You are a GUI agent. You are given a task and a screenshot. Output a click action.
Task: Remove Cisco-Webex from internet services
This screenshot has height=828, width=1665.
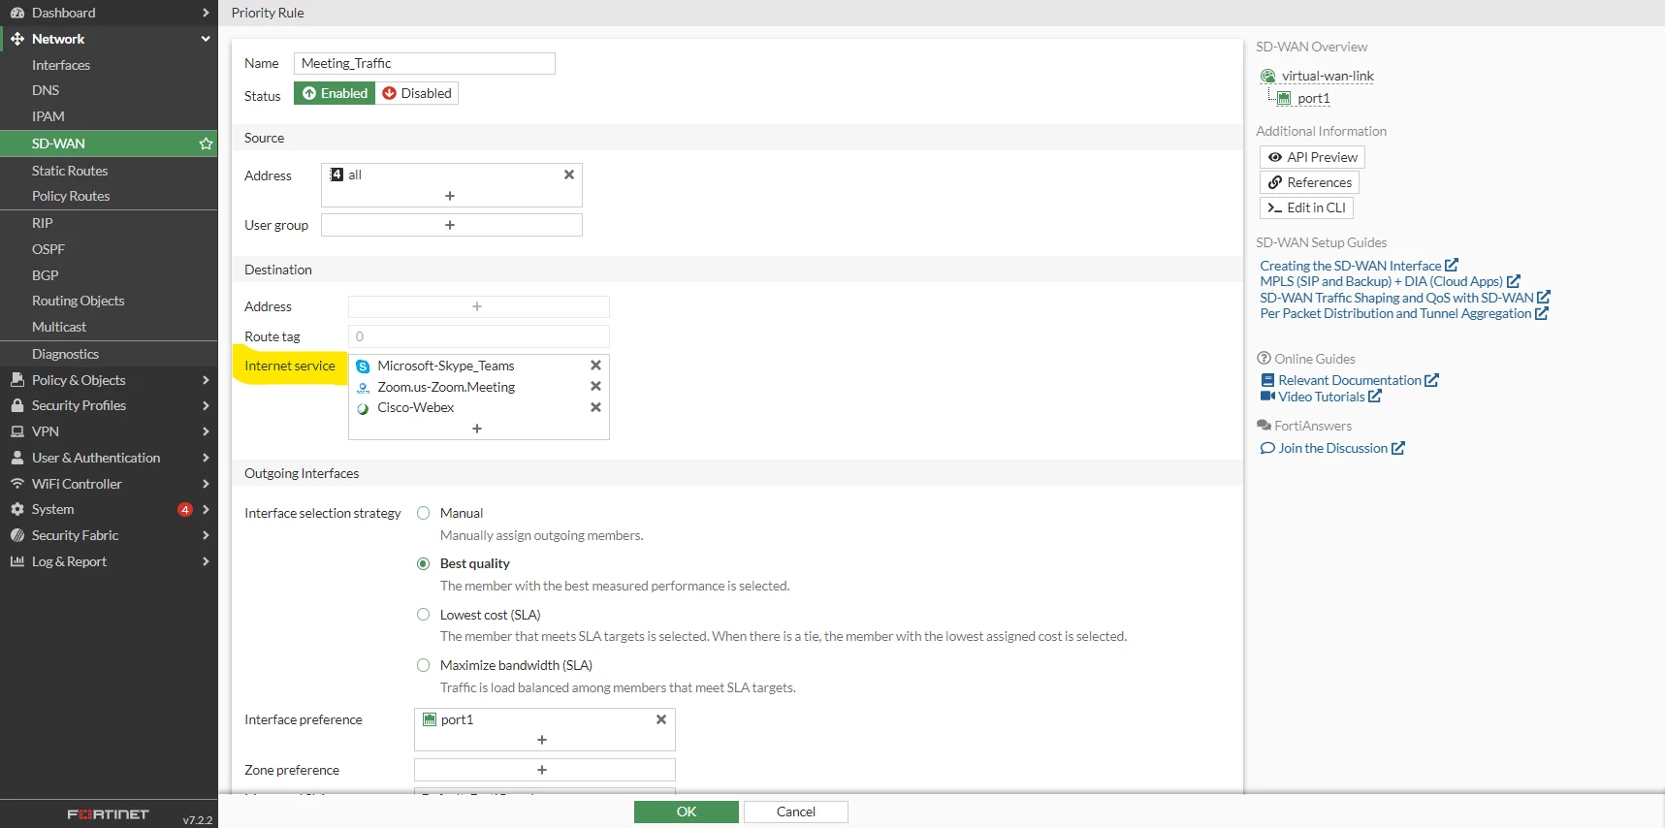click(596, 407)
